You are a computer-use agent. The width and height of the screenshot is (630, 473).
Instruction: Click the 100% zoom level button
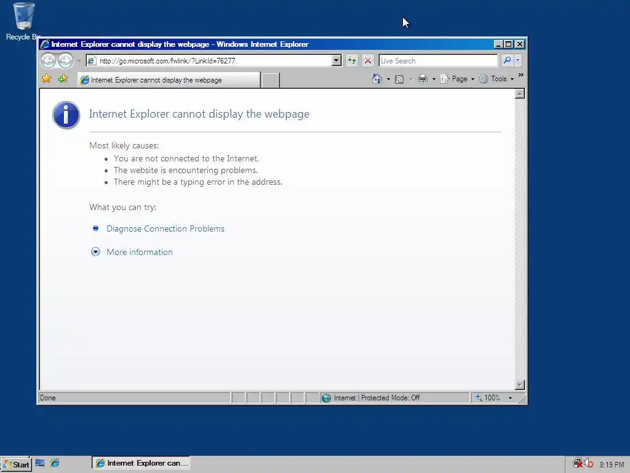488,398
